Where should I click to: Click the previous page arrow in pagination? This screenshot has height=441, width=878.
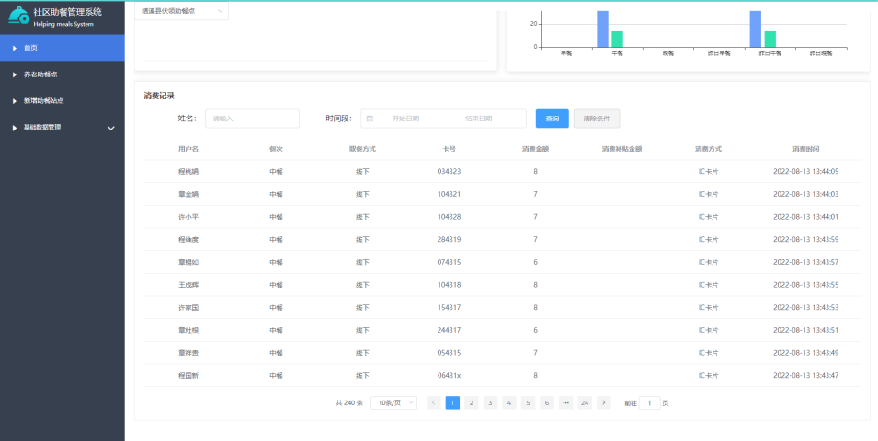click(x=434, y=402)
